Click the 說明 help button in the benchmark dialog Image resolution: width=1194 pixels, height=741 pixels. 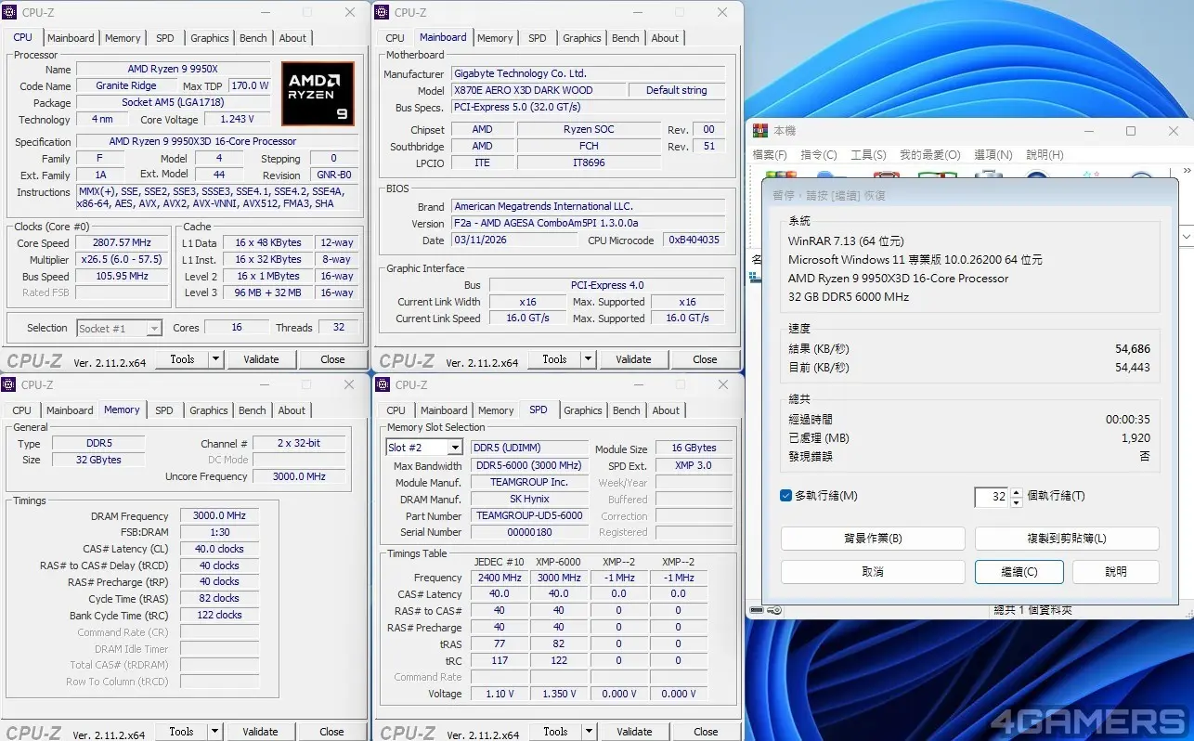click(x=1116, y=572)
